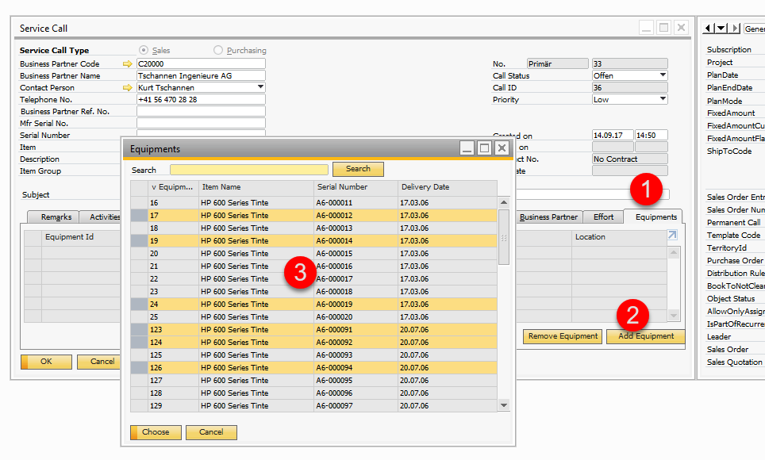This screenshot has width=765, height=460.
Task: Open Contact Person link arrow icon
Action: point(127,88)
